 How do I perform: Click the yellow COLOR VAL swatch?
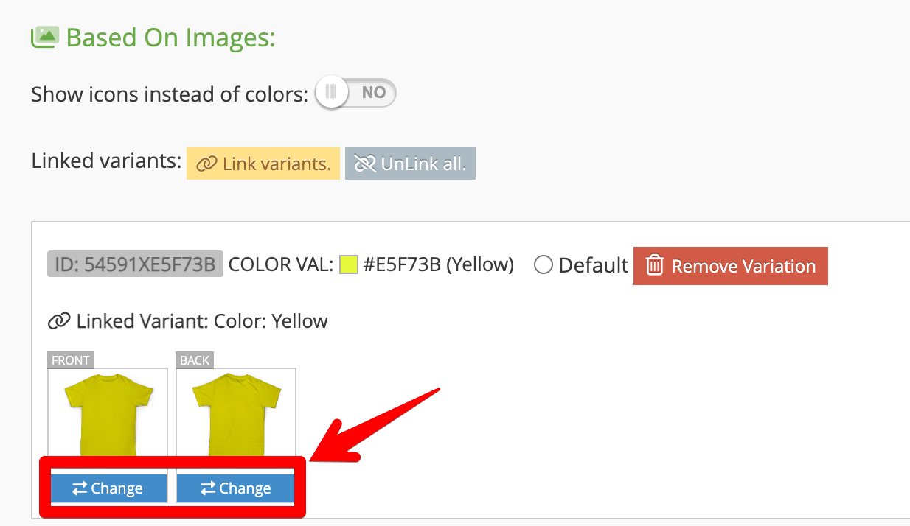point(349,264)
